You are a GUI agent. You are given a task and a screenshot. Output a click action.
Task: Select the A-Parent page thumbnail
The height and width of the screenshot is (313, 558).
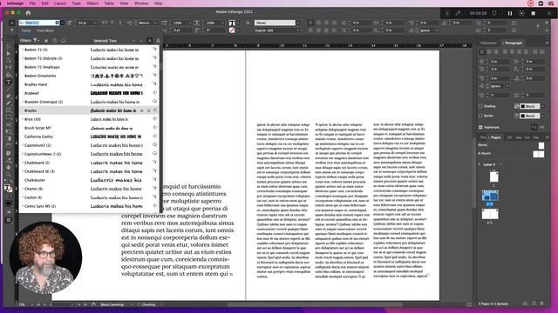539,154
